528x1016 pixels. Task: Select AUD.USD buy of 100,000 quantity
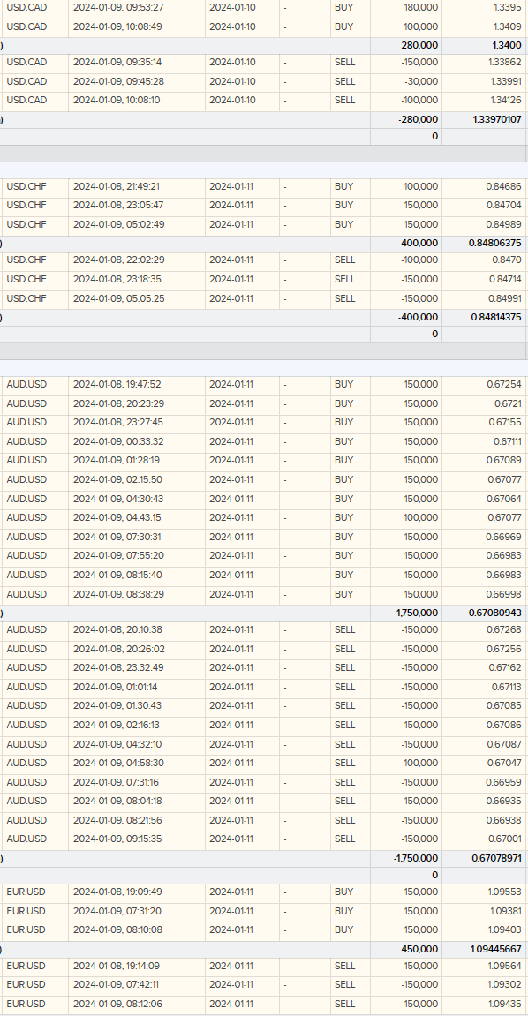(421, 518)
